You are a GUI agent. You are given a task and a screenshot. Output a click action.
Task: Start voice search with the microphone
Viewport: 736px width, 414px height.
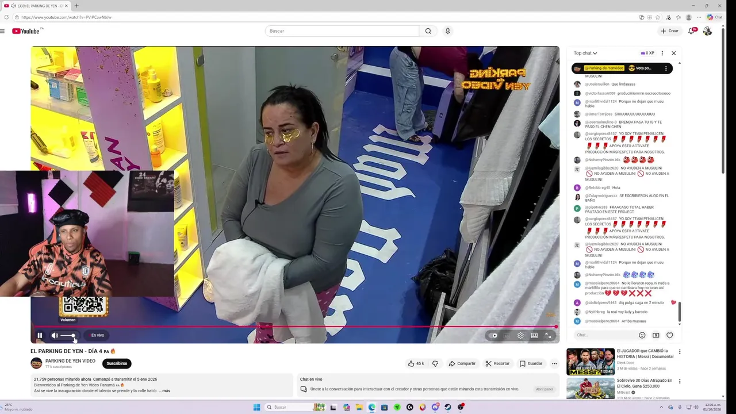click(x=447, y=31)
